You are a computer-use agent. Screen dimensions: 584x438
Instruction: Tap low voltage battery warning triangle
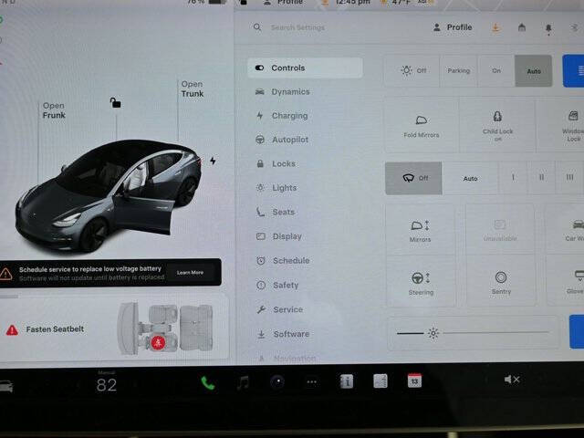click(x=6, y=274)
